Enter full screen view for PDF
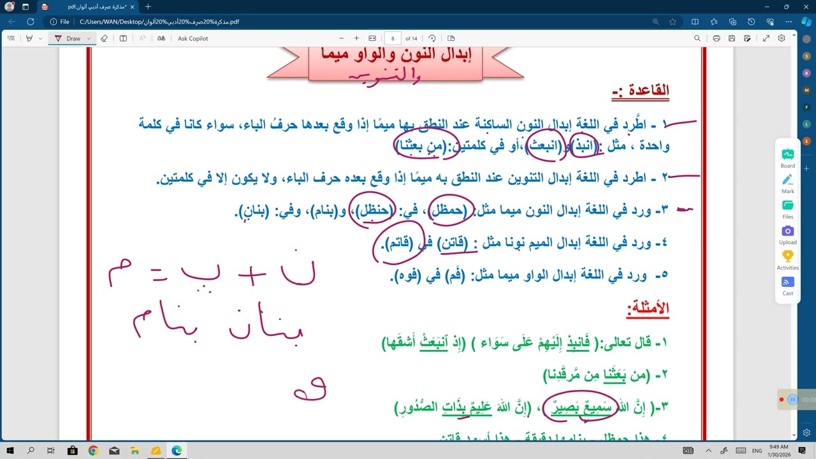Screen dimensions: 816x459 (x=766, y=38)
